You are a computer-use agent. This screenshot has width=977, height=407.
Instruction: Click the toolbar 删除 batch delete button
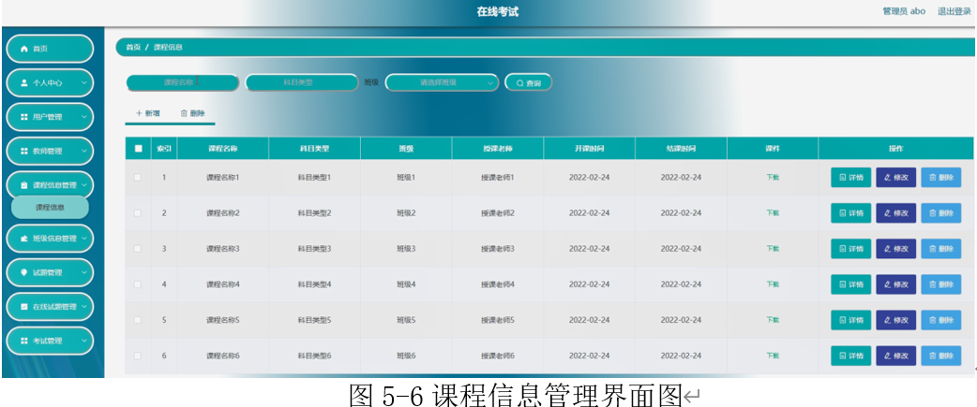point(192,113)
